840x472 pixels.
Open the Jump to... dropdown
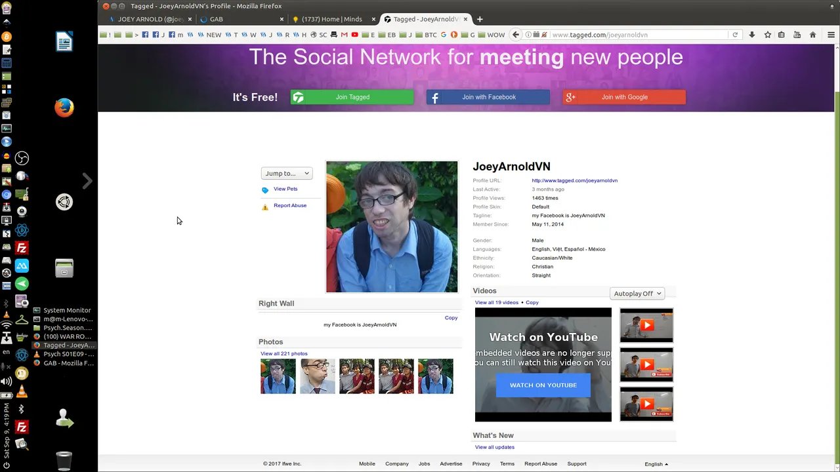click(287, 173)
